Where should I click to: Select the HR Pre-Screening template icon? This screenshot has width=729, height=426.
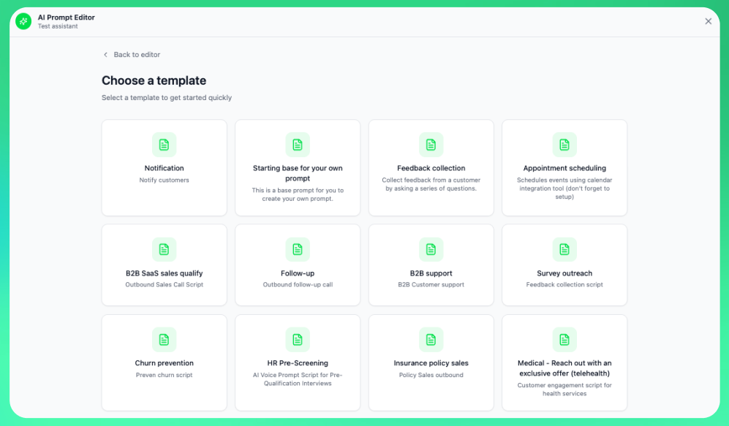(x=297, y=339)
